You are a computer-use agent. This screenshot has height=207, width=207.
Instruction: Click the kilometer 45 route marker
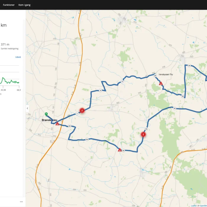click(175, 109)
